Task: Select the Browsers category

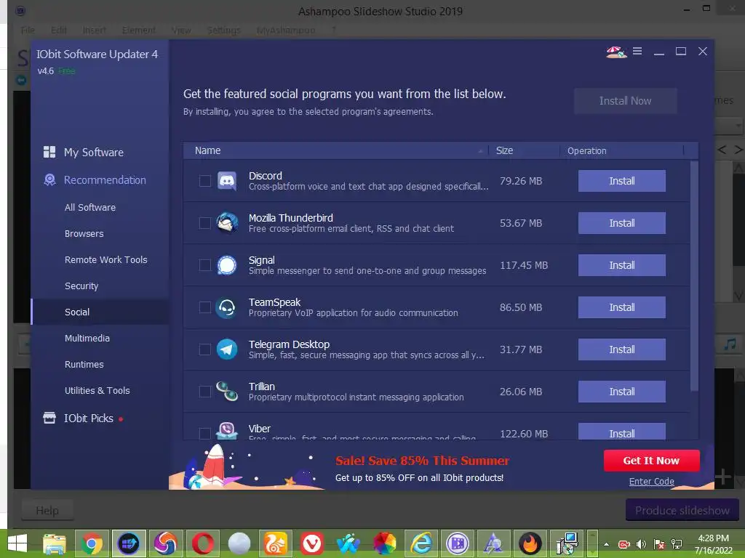Action: (x=84, y=233)
